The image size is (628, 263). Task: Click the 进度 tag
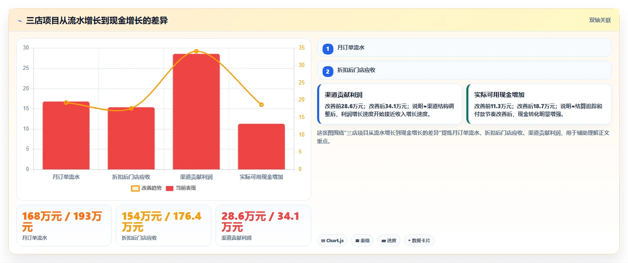point(389,241)
